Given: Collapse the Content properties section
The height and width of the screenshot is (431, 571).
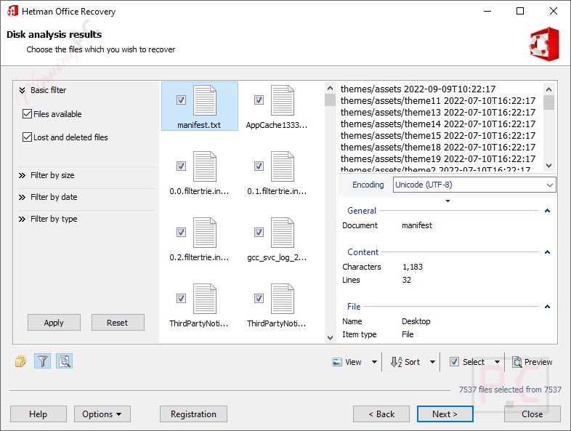Looking at the screenshot, I should [547, 252].
